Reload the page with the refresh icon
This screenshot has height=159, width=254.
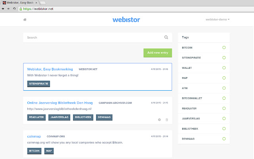click(x=14, y=9)
